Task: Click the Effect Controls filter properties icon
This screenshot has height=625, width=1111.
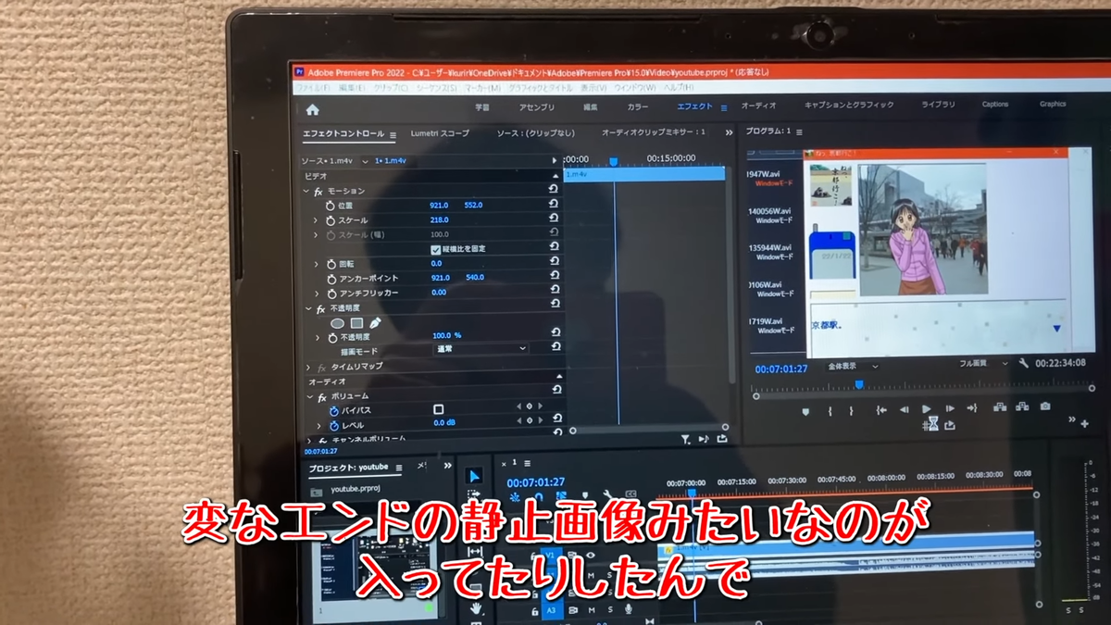Action: tap(685, 440)
